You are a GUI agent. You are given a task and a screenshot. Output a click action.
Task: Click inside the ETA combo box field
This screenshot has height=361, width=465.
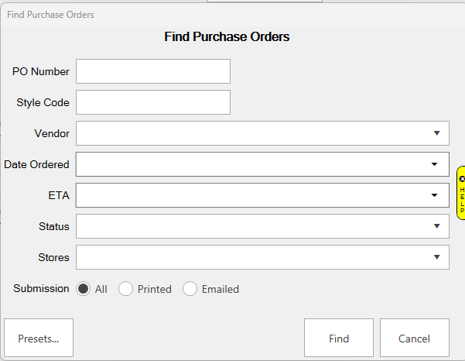point(248,195)
